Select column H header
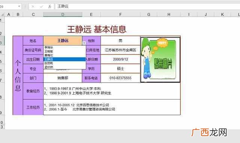This screenshot has height=143, width=240. 169,15
